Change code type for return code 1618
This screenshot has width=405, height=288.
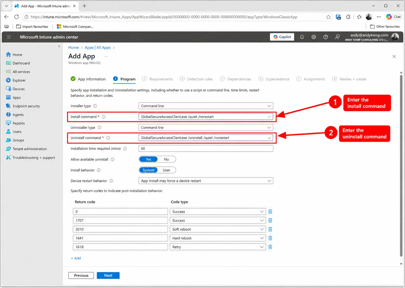point(218,247)
